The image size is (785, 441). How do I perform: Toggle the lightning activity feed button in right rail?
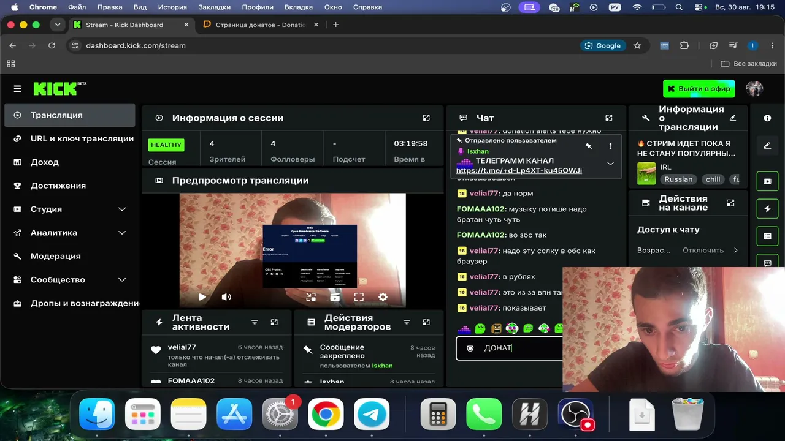(x=767, y=209)
